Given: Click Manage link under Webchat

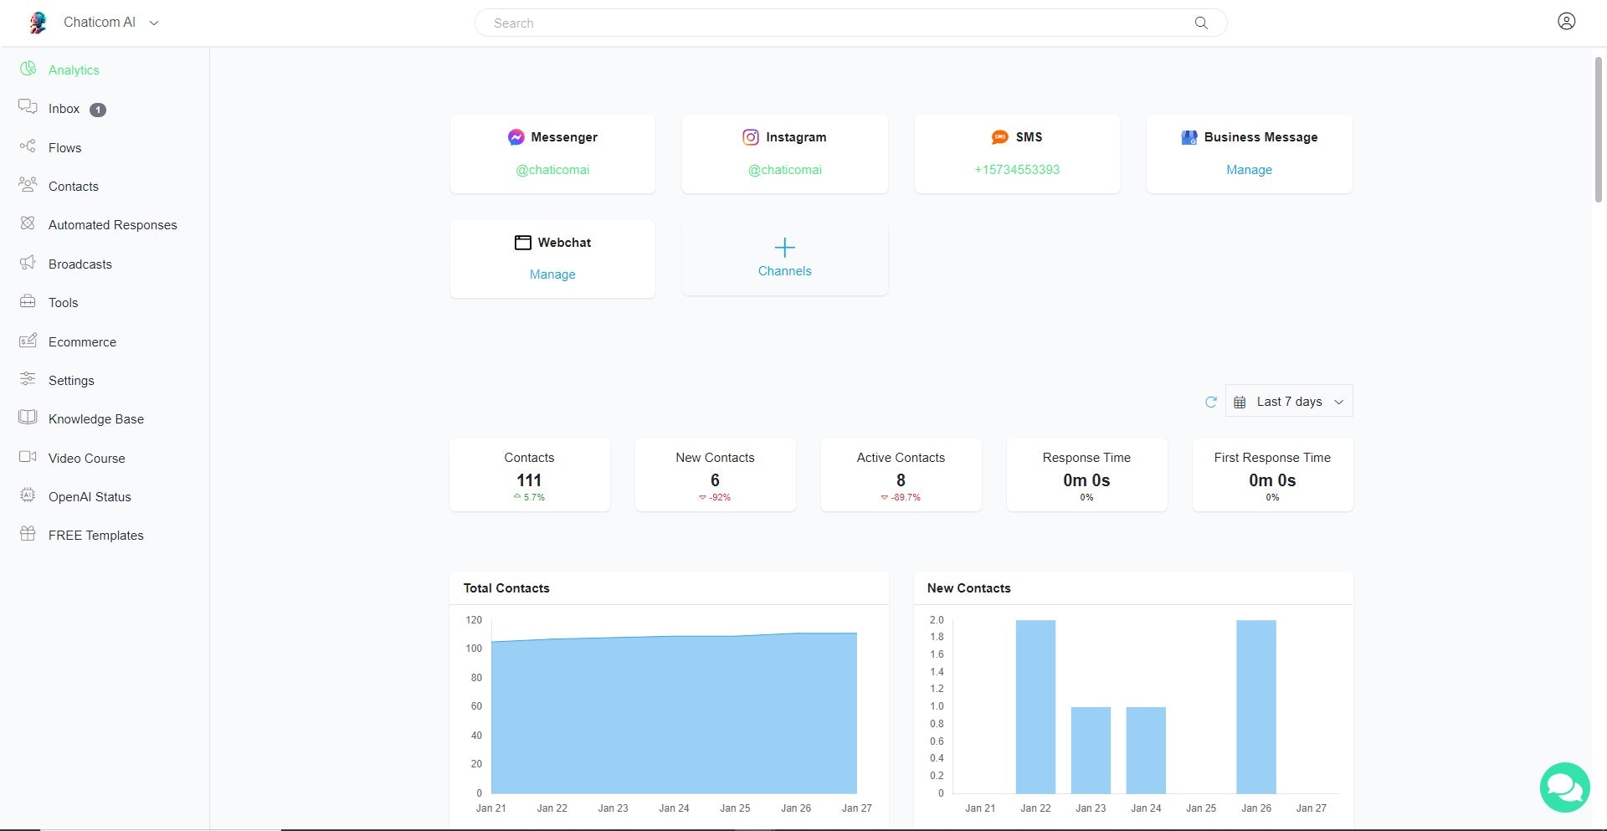Looking at the screenshot, I should [552, 274].
